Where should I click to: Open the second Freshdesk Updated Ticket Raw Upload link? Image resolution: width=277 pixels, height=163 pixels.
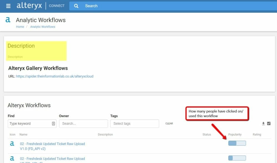click(x=52, y=160)
